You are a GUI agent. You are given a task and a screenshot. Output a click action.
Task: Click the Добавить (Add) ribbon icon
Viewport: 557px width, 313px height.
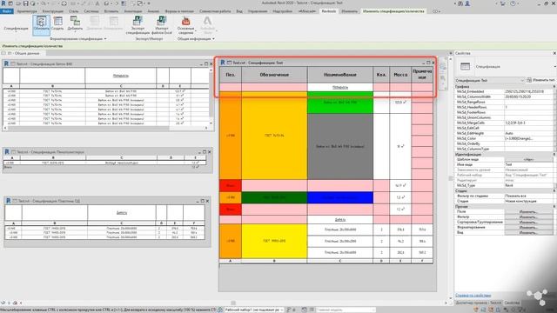[75, 23]
